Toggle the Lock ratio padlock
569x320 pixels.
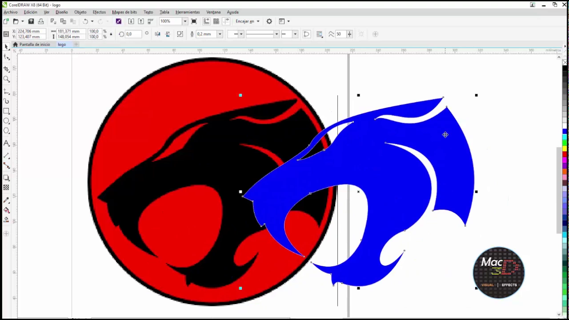110,34
